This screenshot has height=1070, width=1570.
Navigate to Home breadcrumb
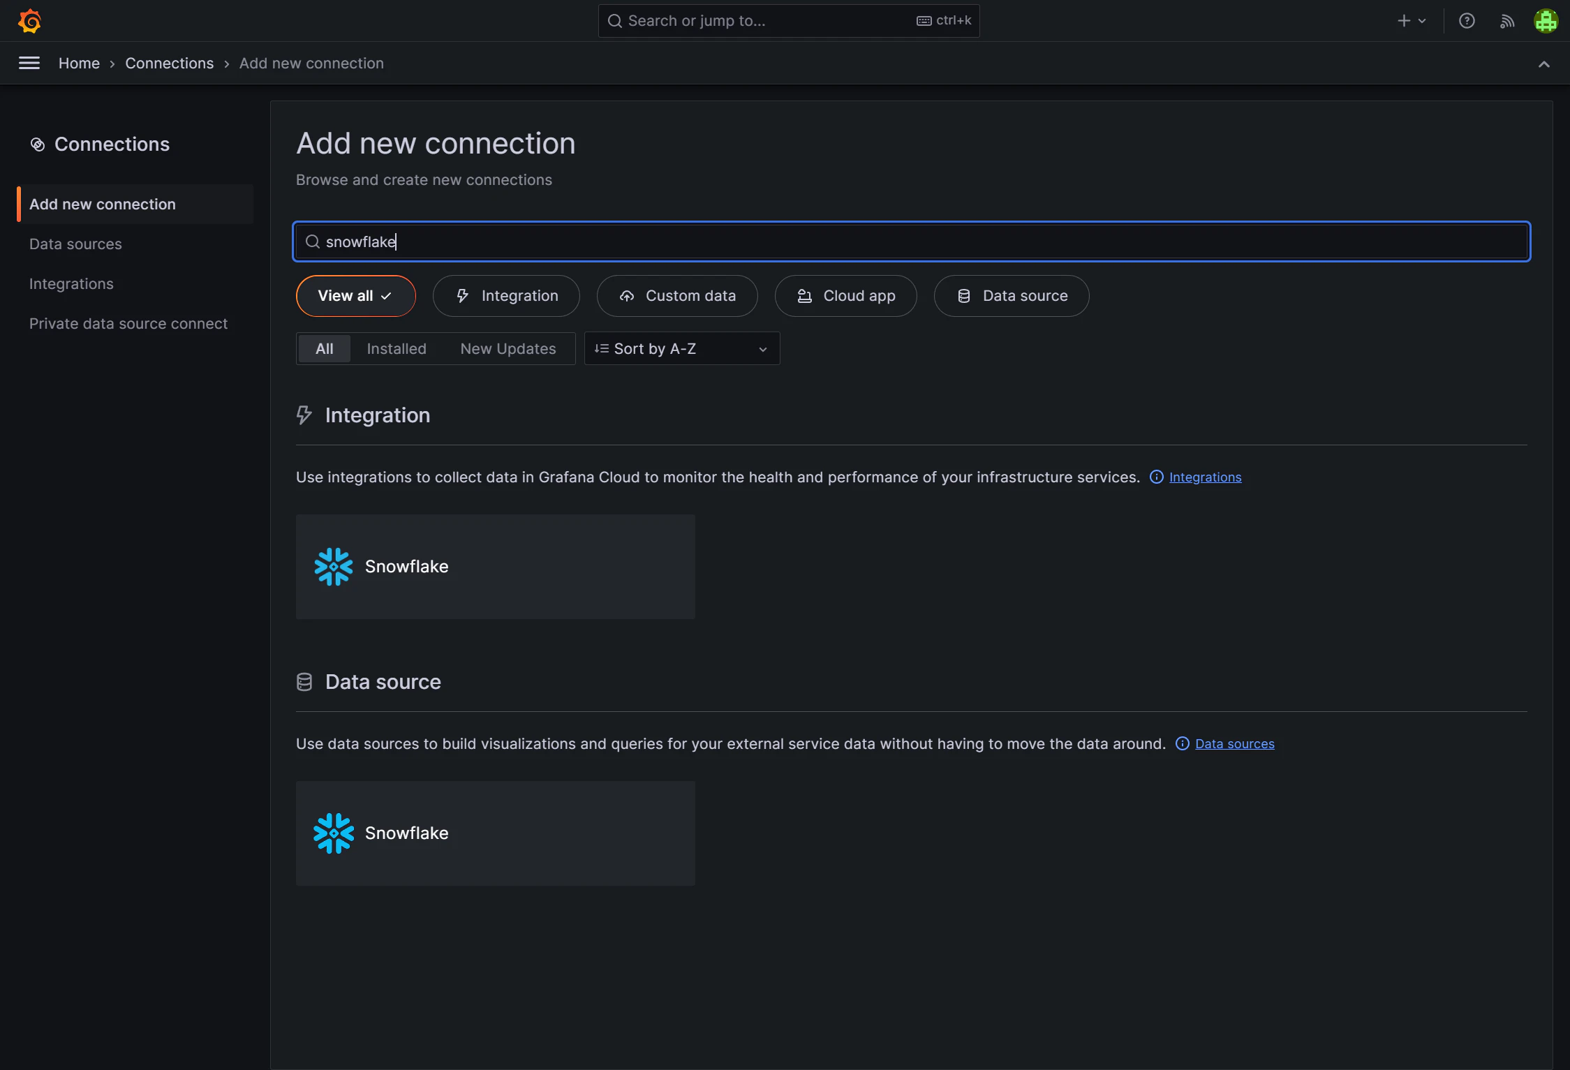(79, 63)
